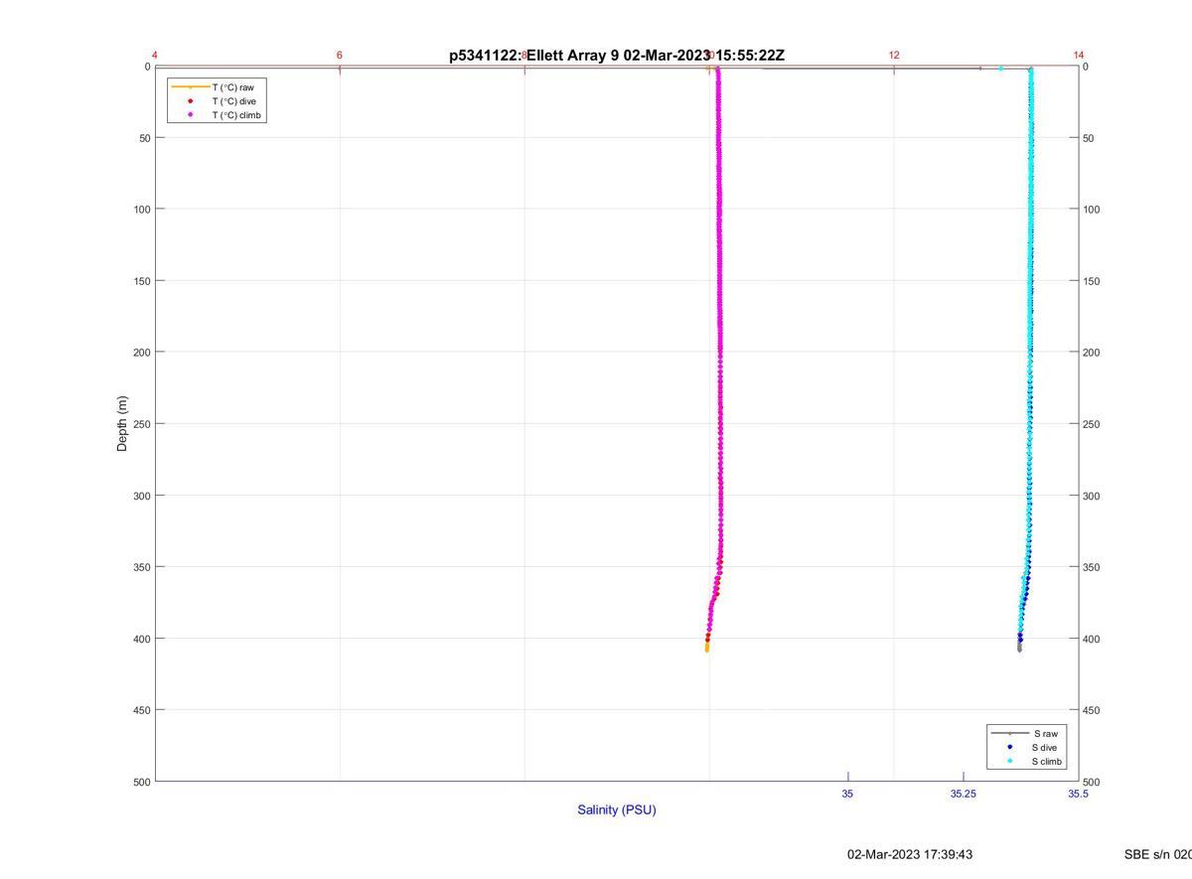Click the red dot marker for T dive
Viewport: 1192px width, 879px height.
(190, 101)
